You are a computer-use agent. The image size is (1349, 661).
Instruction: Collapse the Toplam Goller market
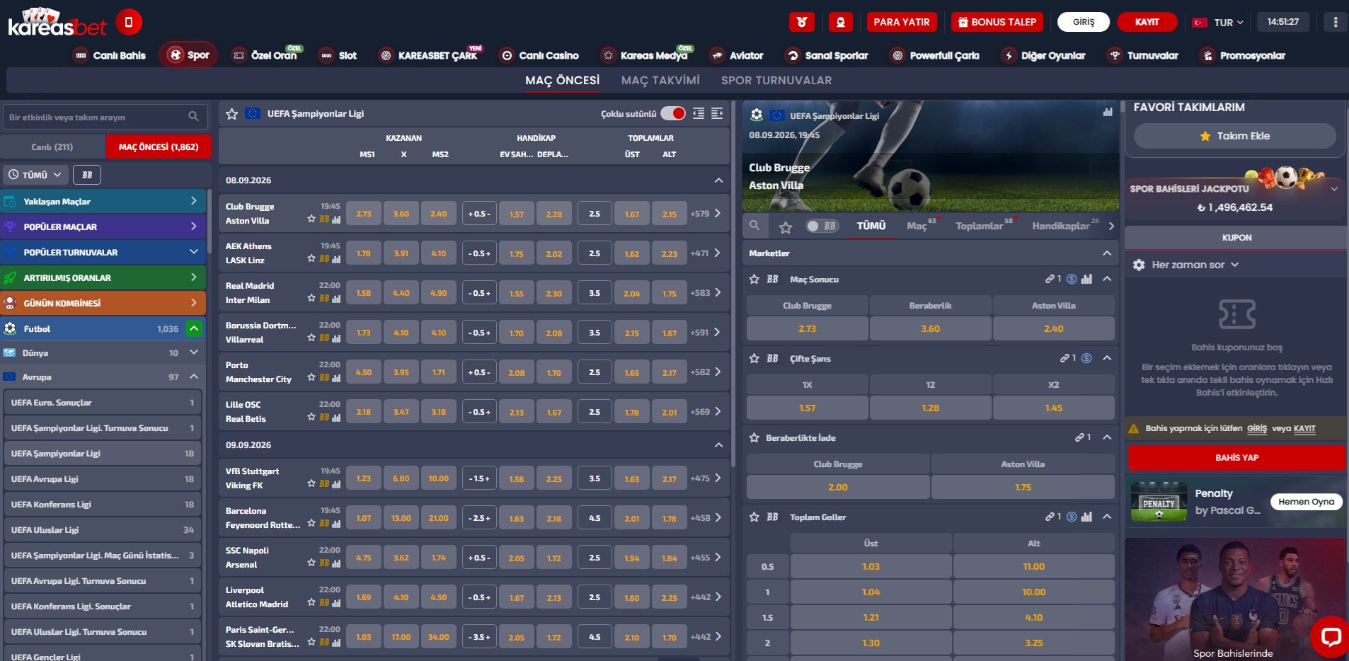point(1107,517)
